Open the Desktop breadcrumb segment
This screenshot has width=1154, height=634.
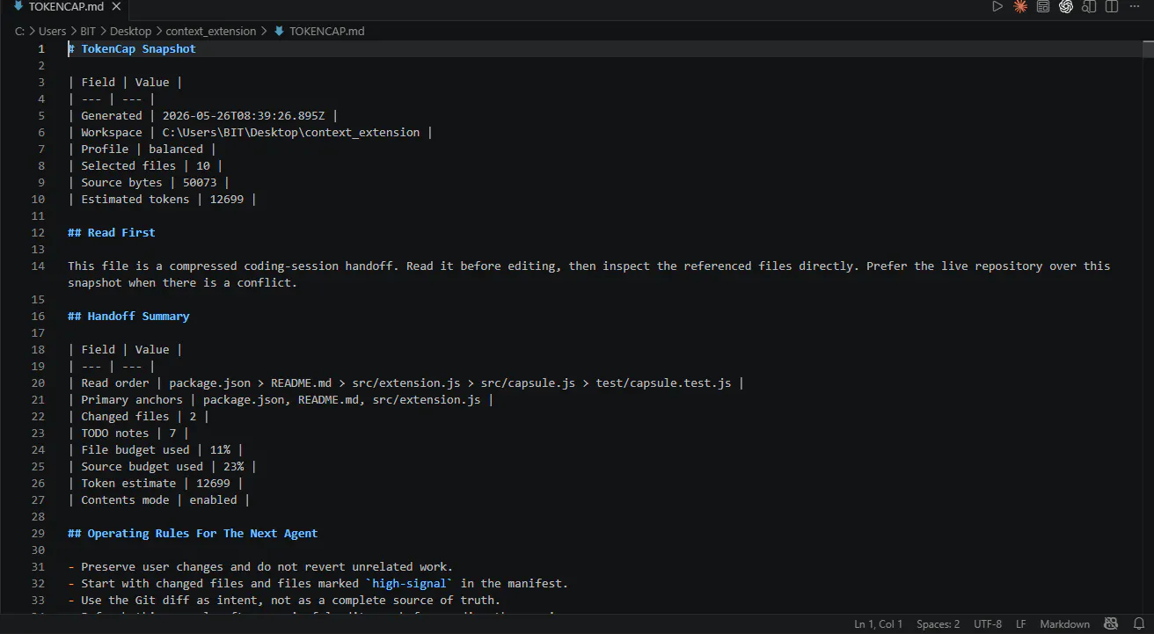tap(130, 32)
